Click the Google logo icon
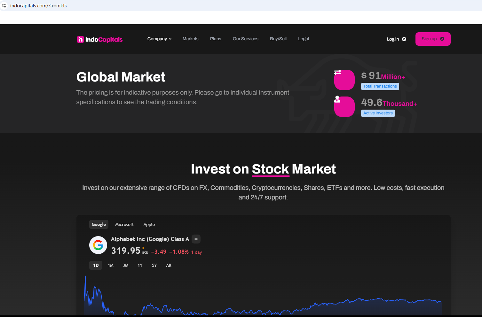Screen dimensions: 482x317 [98, 245]
